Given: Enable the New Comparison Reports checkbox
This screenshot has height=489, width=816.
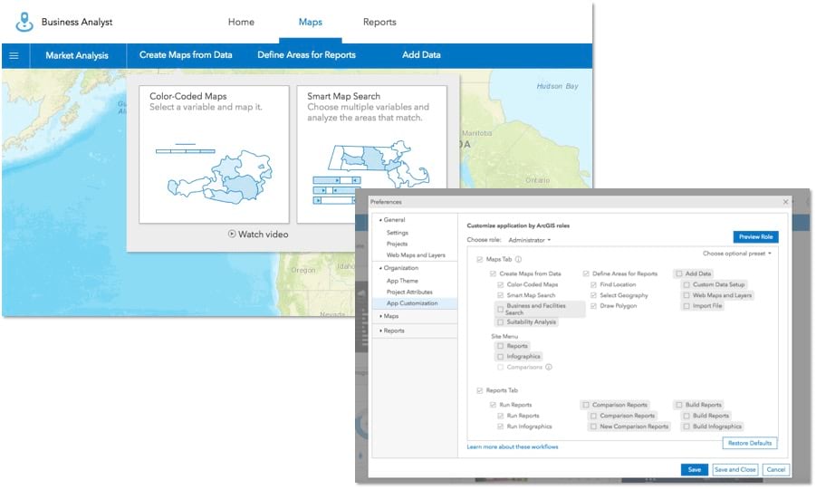Looking at the screenshot, I should tap(593, 427).
